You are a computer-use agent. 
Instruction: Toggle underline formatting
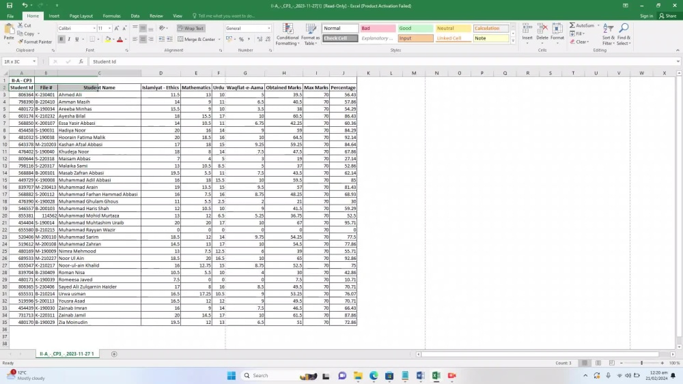pos(76,39)
